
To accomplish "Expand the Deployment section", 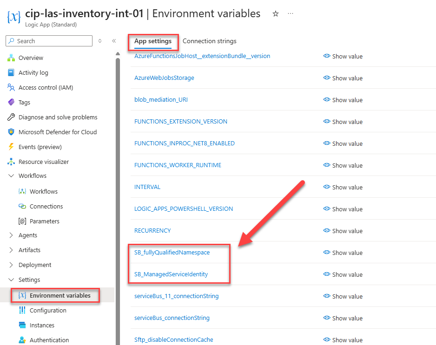I will 11,265.
